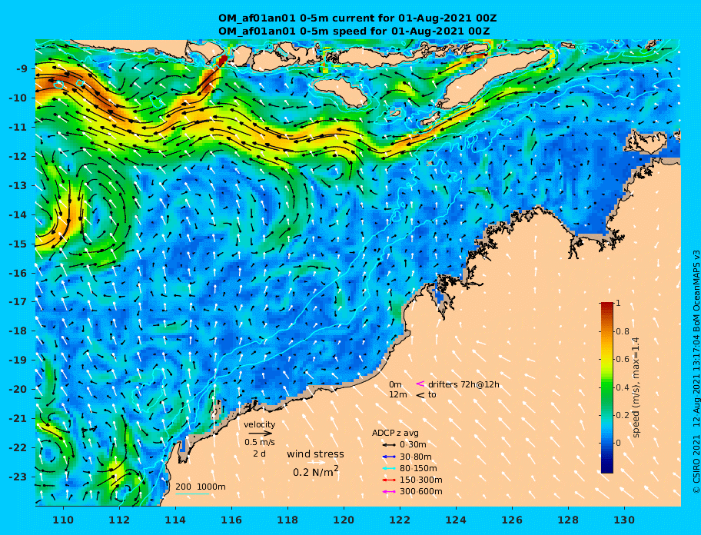Click the black 12m drifter marker

(x=420, y=395)
